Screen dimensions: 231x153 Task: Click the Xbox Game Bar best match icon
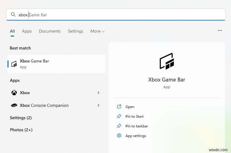coord(14,64)
